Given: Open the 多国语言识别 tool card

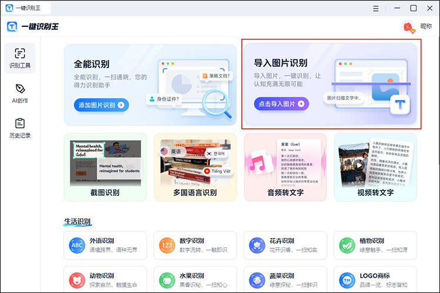Looking at the screenshot, I should click(195, 167).
